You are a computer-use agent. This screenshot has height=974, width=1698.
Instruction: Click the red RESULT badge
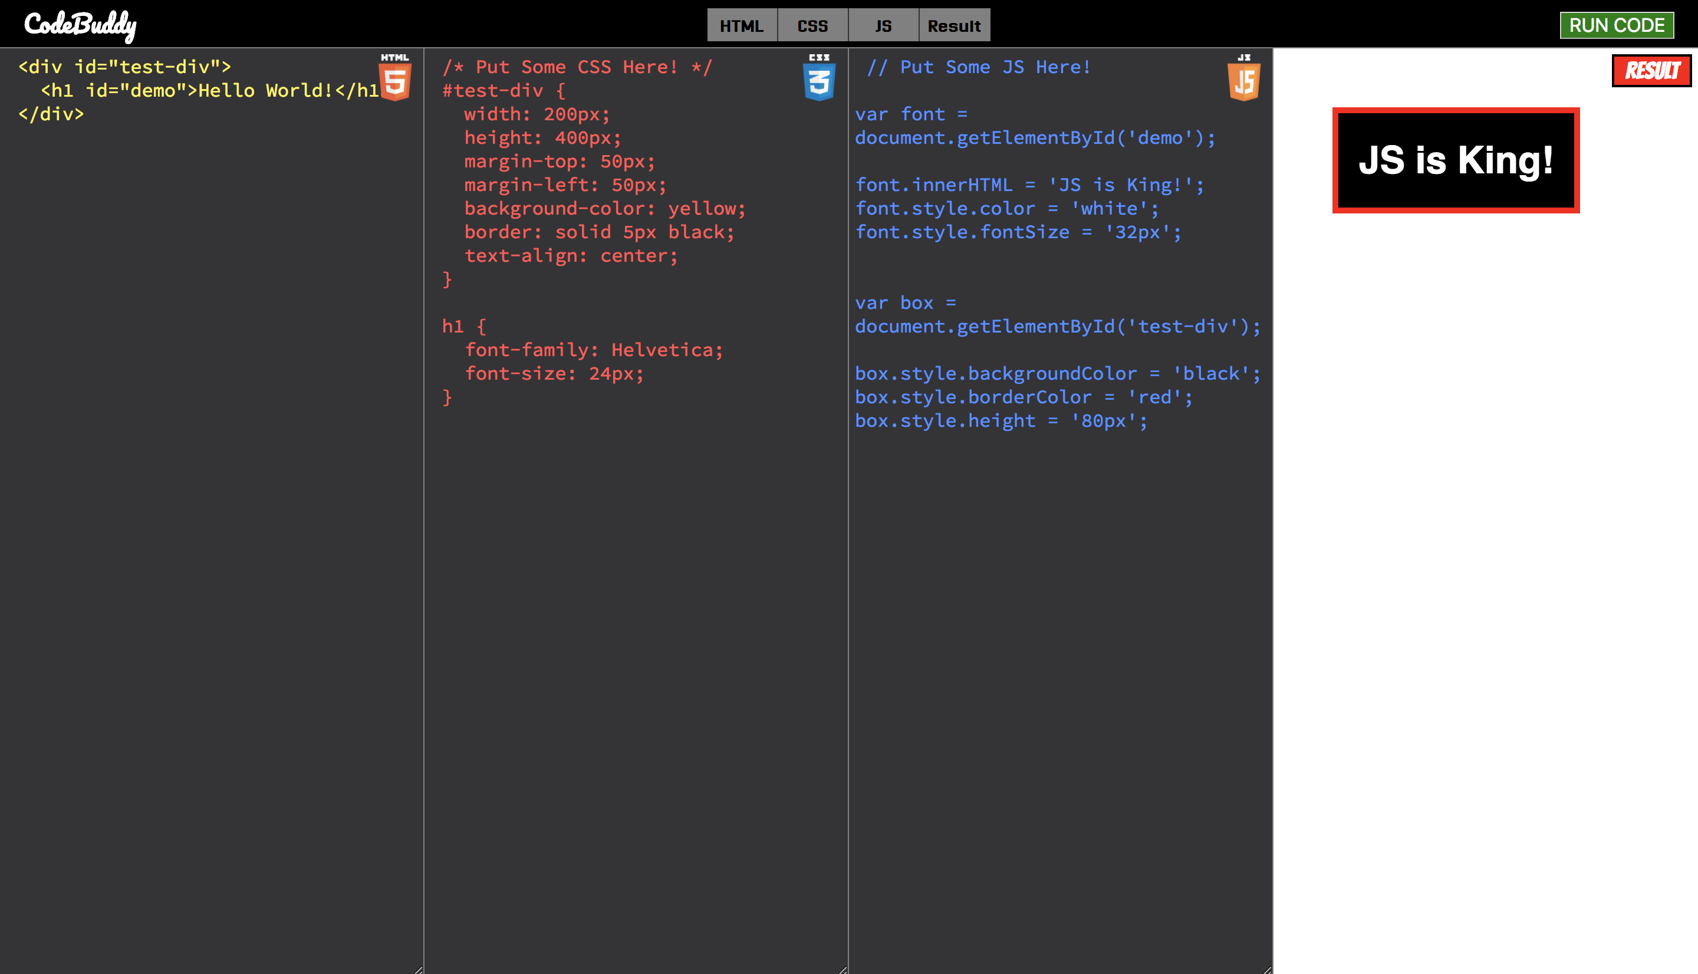(1651, 70)
